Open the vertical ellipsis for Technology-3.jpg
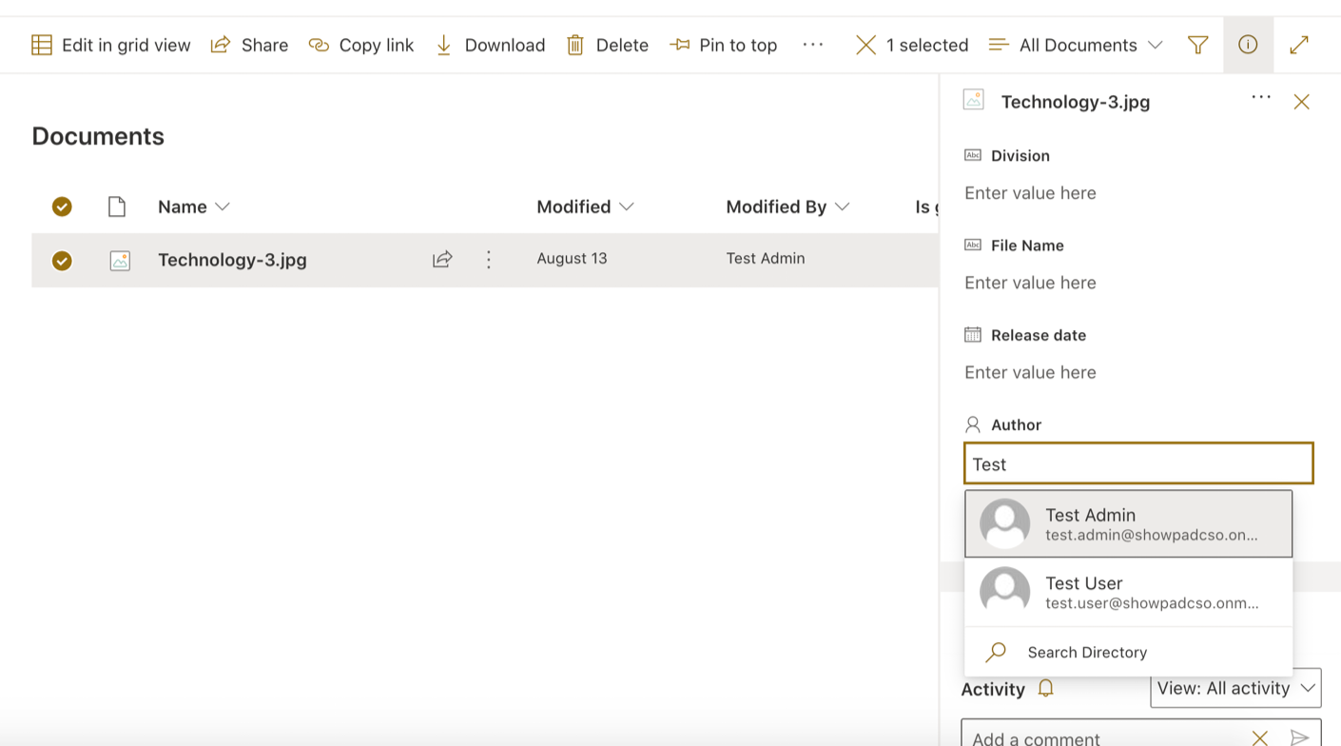 pyautogui.click(x=489, y=259)
